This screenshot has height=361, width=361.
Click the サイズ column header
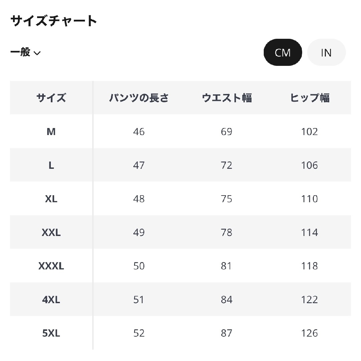[x=51, y=98]
